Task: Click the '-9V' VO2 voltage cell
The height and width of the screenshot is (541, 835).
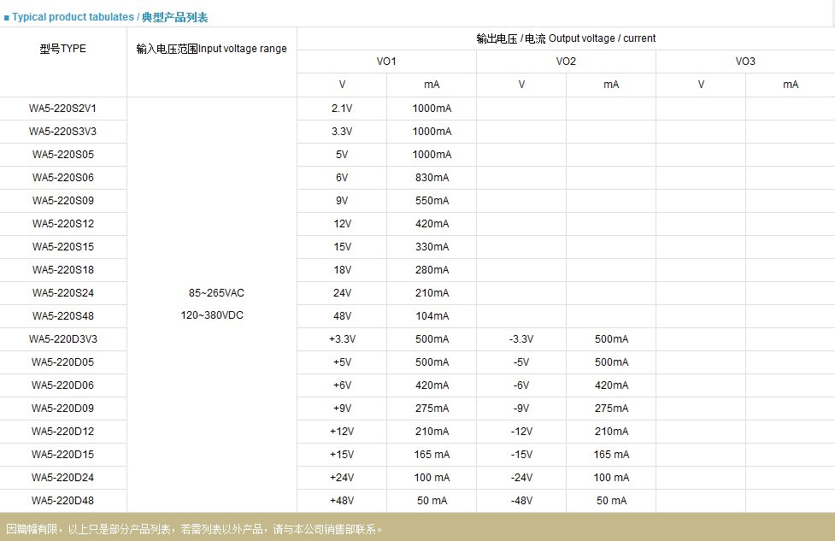Action: pos(521,408)
